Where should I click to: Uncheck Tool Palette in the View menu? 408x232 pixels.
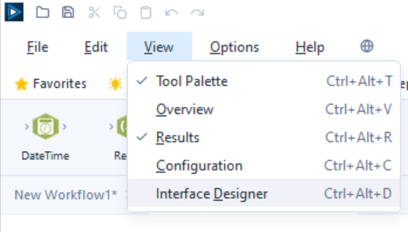192,81
